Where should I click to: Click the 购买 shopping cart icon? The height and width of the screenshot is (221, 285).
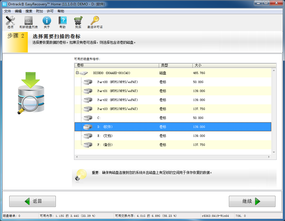pyautogui.click(x=78, y=21)
